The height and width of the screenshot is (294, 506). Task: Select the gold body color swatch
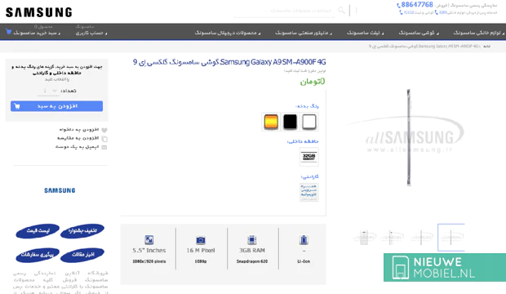(271, 122)
